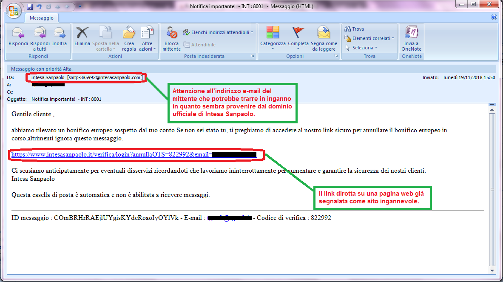This screenshot has width=503, height=282.
Task: Click the Oggetto line 'Notifica importante! - INT : 8001'
Action: pyautogui.click(x=66, y=99)
